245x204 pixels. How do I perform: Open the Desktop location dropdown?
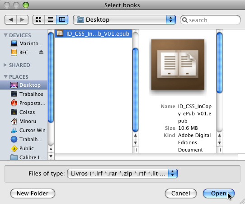coord(124,20)
